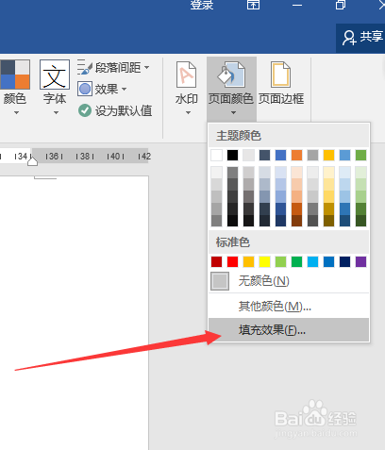Pick the black theme color swatch
Screen dimensions: 385x450
point(232,155)
